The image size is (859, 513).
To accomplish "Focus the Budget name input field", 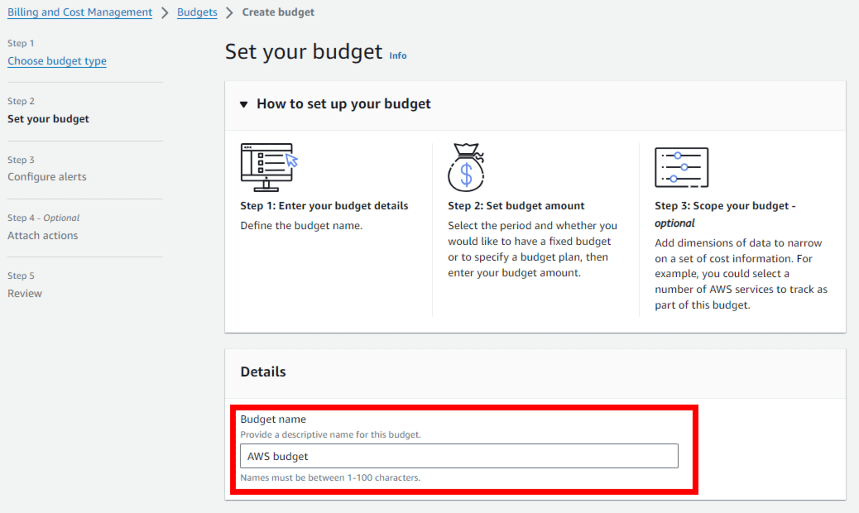I will point(459,456).
